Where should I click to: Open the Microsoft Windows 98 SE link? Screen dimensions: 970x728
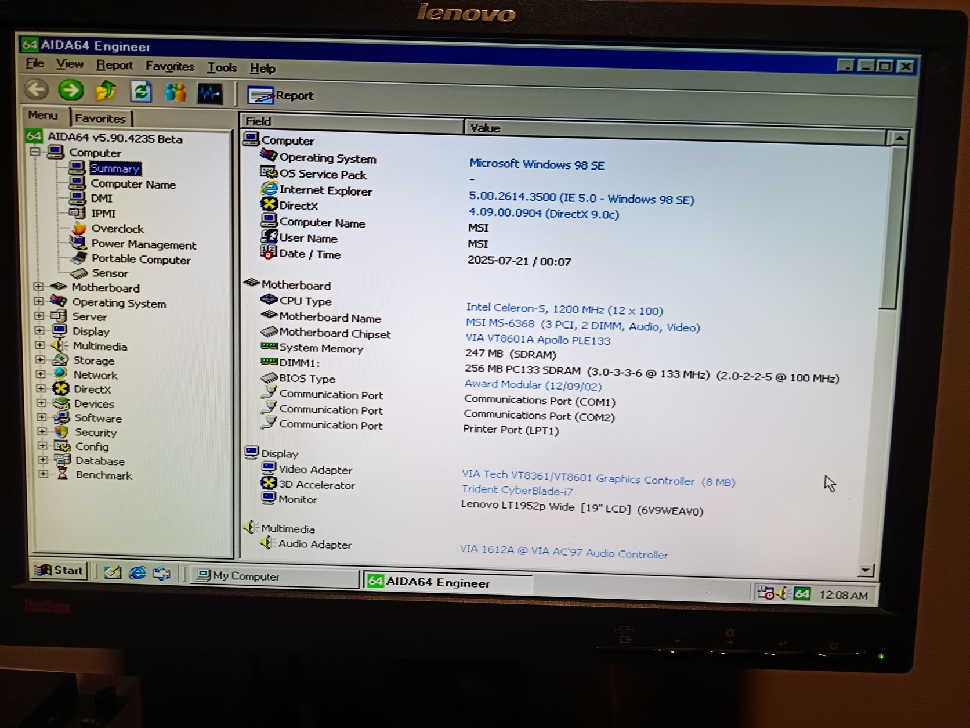coord(537,164)
